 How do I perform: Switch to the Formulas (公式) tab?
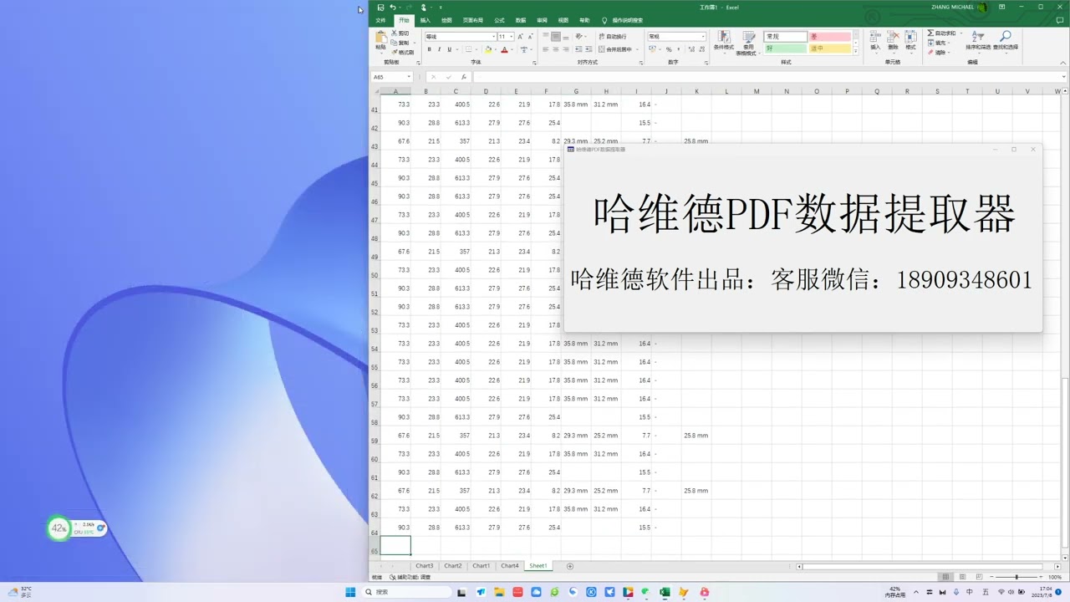(x=499, y=20)
